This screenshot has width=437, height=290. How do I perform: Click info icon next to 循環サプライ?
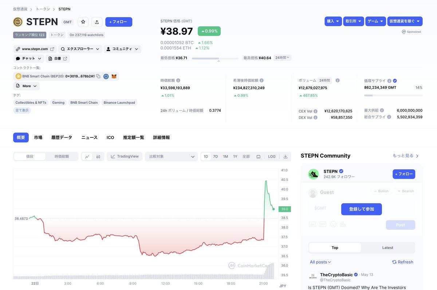(x=389, y=81)
